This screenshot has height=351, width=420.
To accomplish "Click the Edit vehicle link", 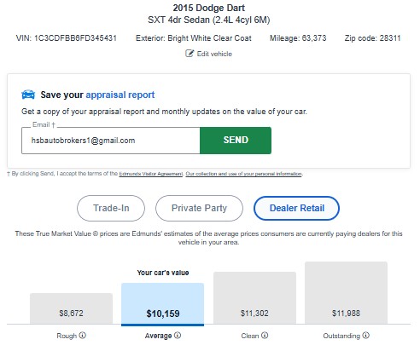I will pyautogui.click(x=214, y=54).
